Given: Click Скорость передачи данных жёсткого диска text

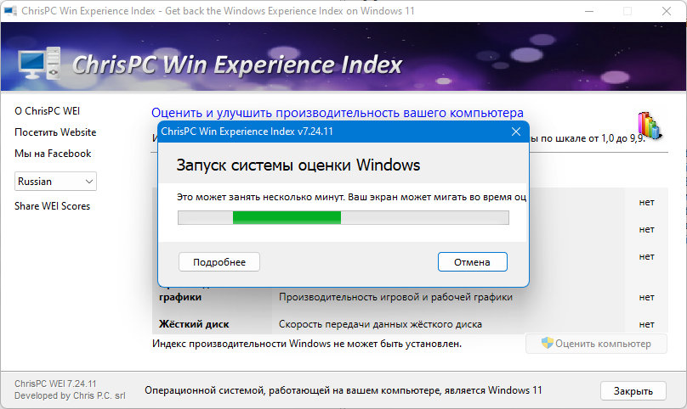Looking at the screenshot, I should (x=380, y=324).
